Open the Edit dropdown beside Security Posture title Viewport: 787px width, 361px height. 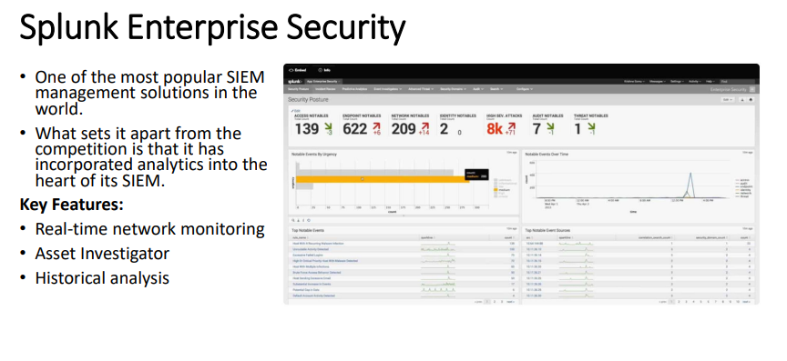(x=728, y=100)
